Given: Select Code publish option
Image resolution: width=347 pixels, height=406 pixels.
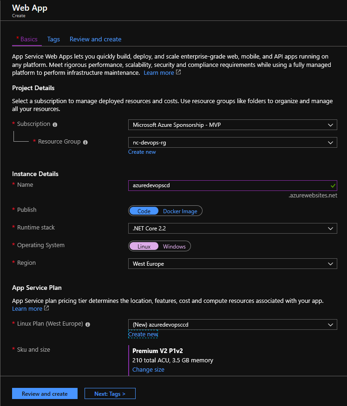Looking at the screenshot, I should click(144, 211).
